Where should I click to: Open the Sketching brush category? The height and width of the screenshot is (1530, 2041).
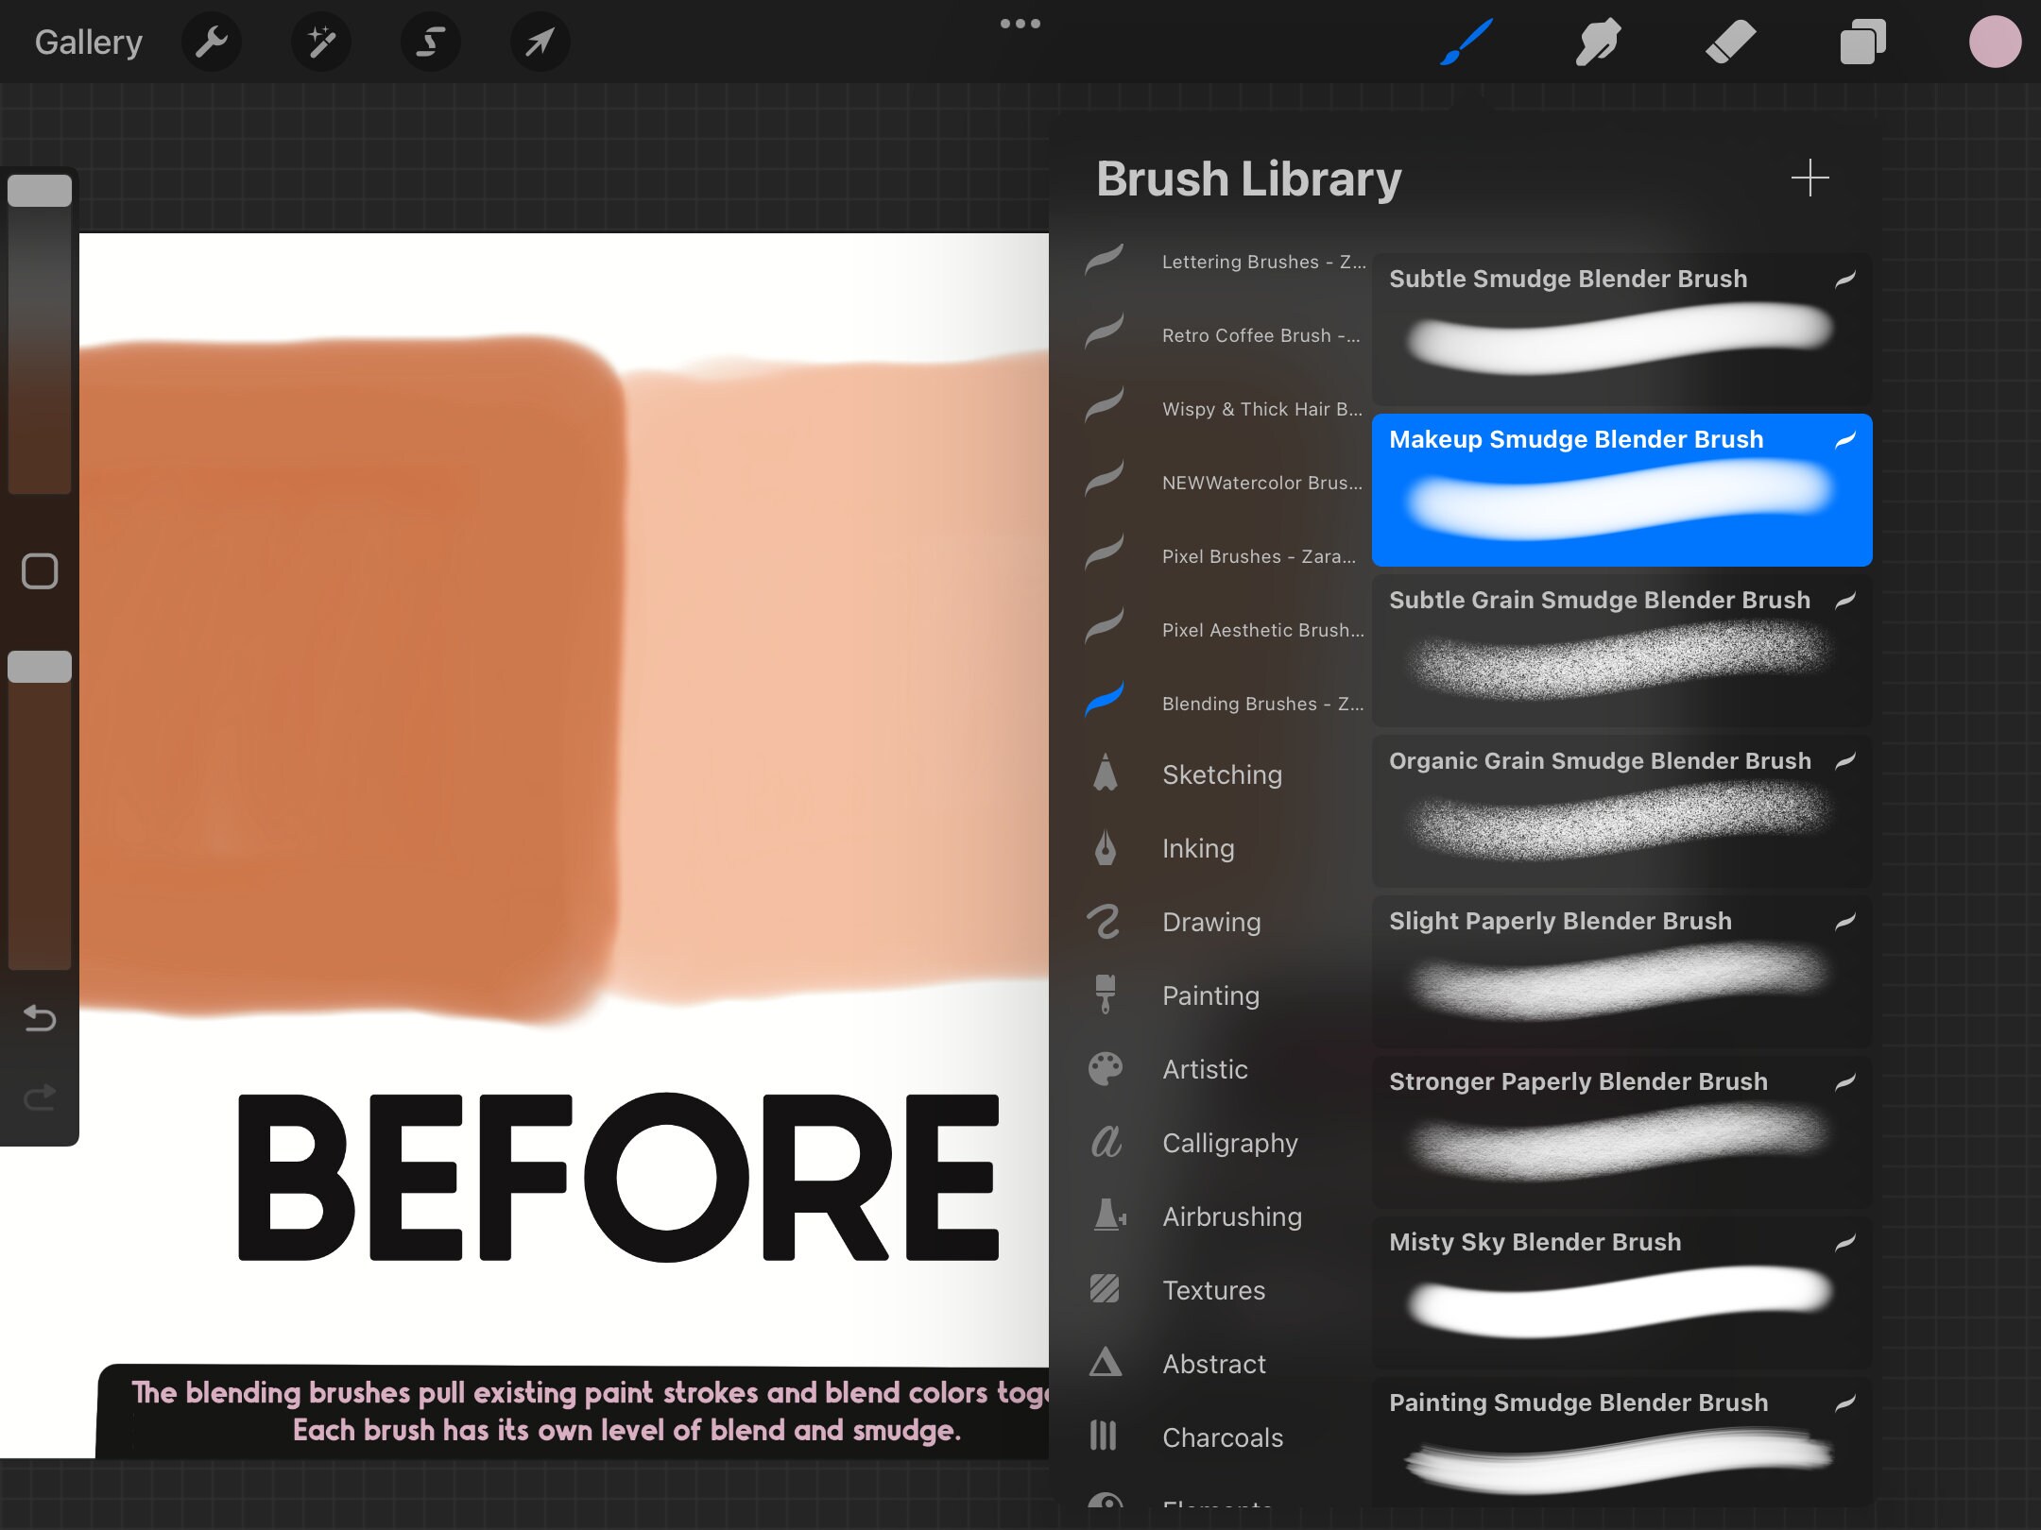coord(1221,774)
